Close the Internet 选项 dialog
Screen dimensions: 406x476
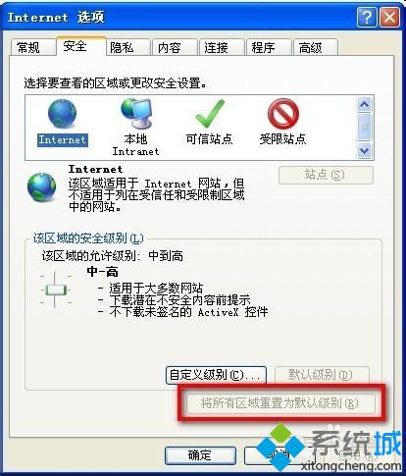(x=389, y=17)
